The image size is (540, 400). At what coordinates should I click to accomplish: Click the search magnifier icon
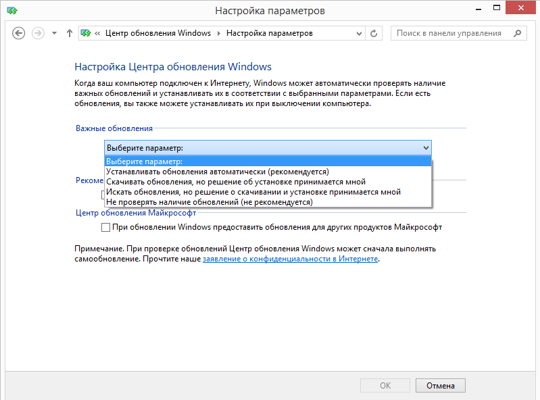coord(517,33)
